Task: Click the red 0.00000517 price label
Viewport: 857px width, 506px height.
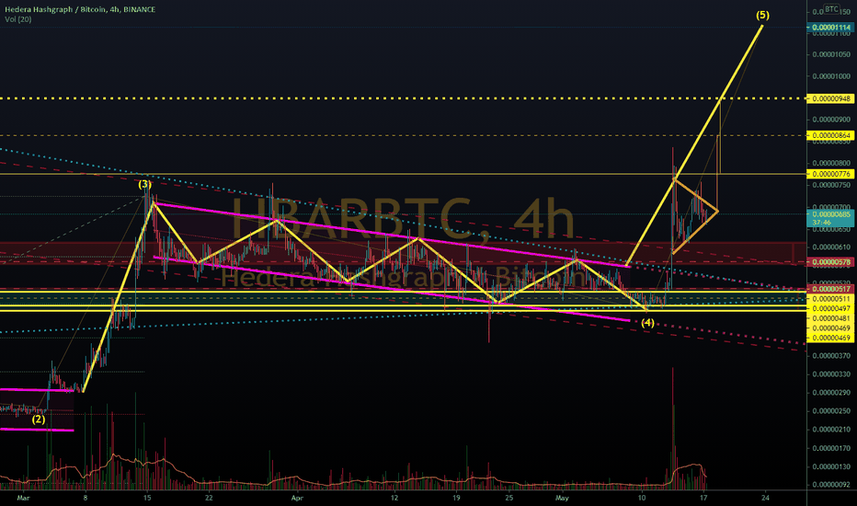Action: [x=830, y=289]
